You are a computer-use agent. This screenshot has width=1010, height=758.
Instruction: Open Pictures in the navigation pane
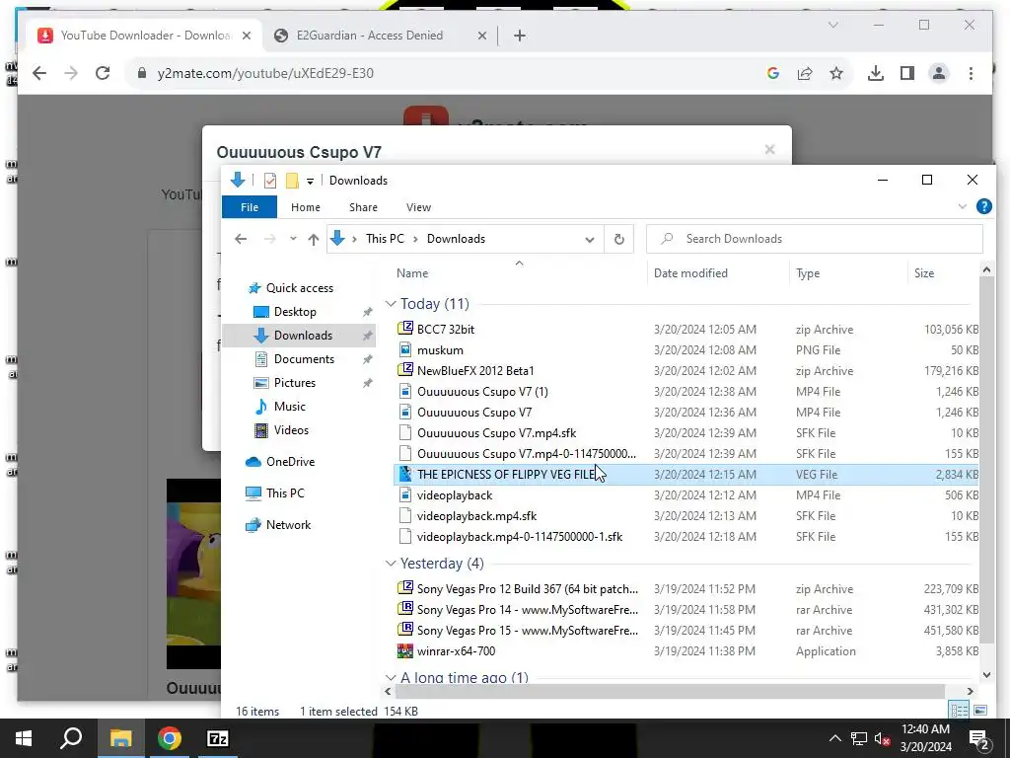click(294, 383)
